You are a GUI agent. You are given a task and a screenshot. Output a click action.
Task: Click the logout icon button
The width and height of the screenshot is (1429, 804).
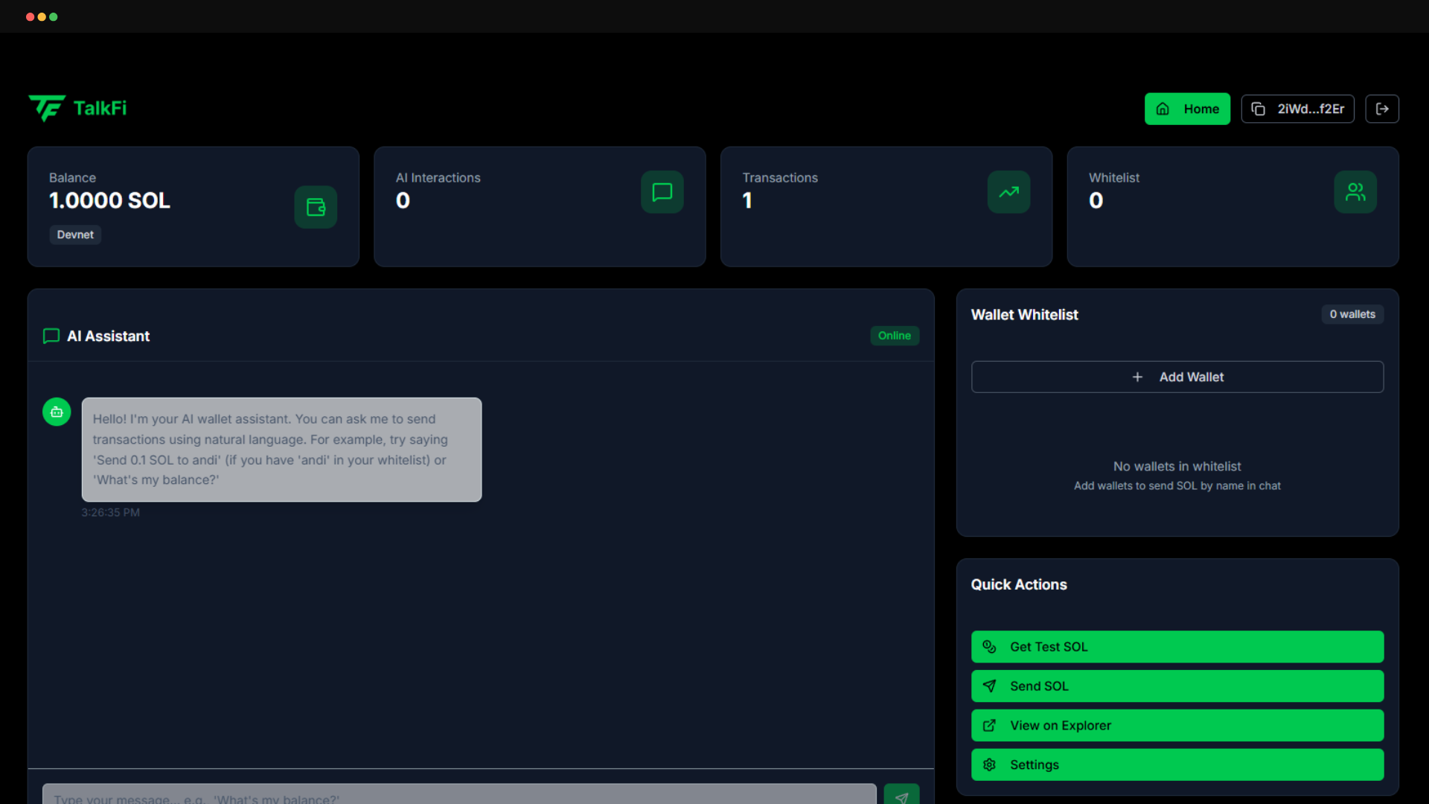point(1382,109)
